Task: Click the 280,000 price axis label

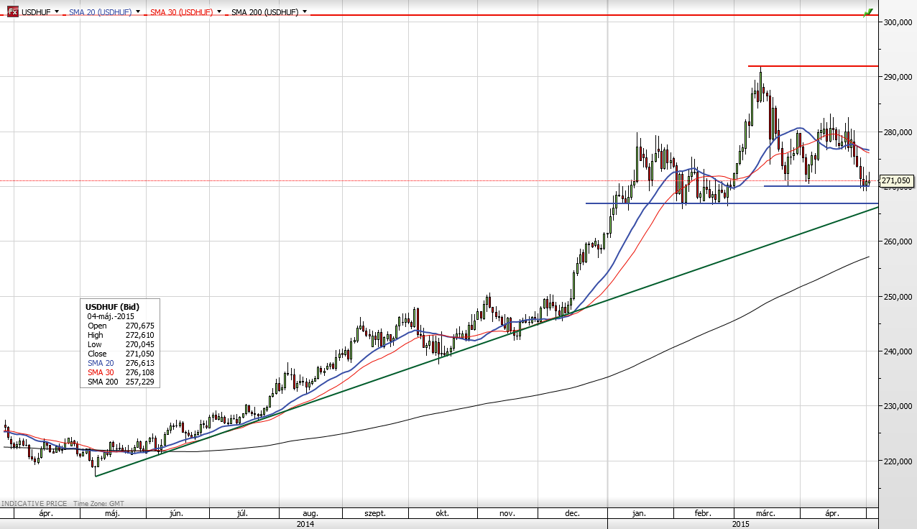Action: point(898,132)
